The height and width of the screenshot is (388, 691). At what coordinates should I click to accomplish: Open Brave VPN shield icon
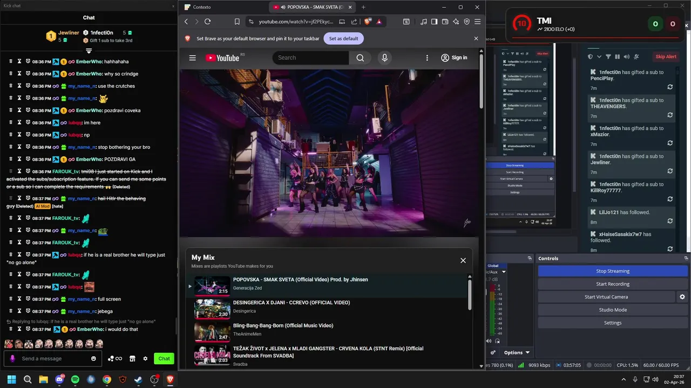tap(467, 22)
